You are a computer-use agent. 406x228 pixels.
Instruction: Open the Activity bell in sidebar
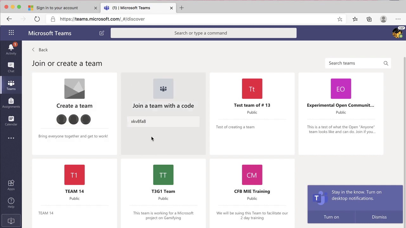pos(11,49)
